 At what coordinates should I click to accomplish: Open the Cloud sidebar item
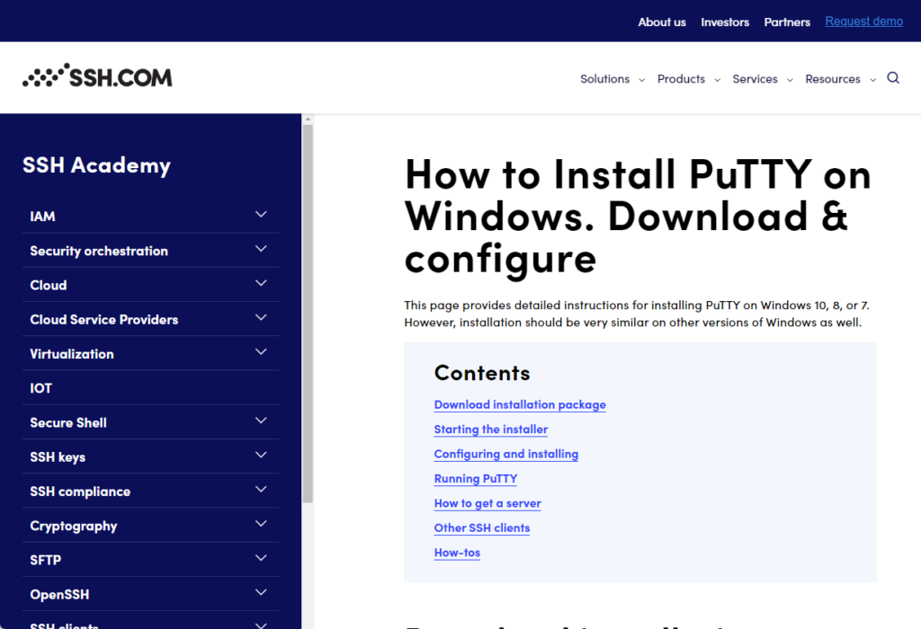pos(49,285)
